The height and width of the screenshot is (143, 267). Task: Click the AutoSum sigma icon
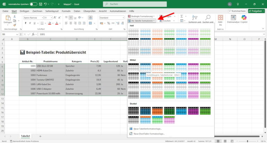pyautogui.click(x=182, y=16)
